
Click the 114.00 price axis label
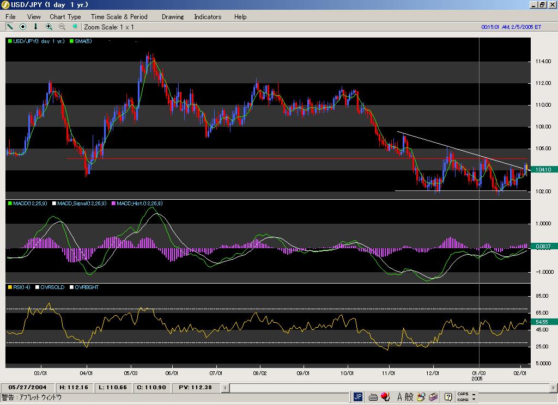tap(543, 61)
